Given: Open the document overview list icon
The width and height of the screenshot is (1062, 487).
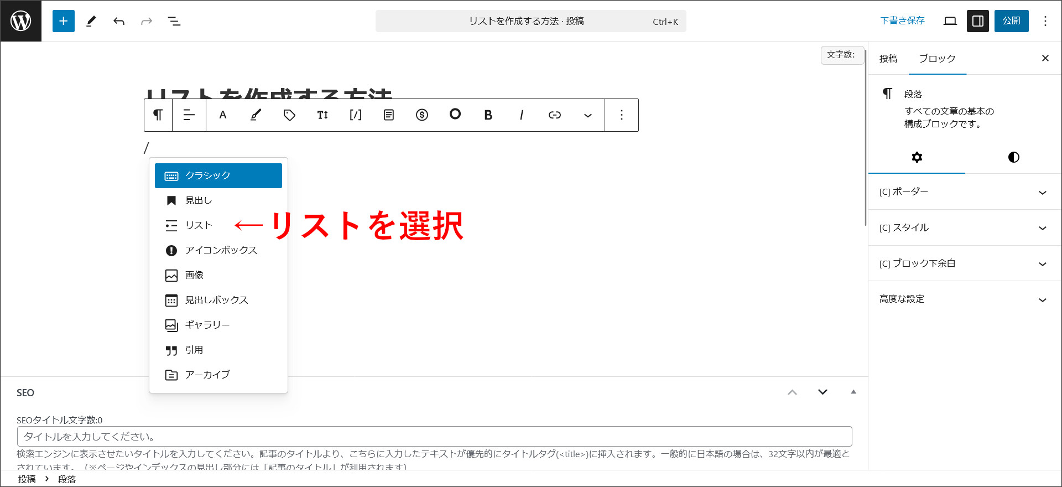Looking at the screenshot, I should [x=174, y=21].
